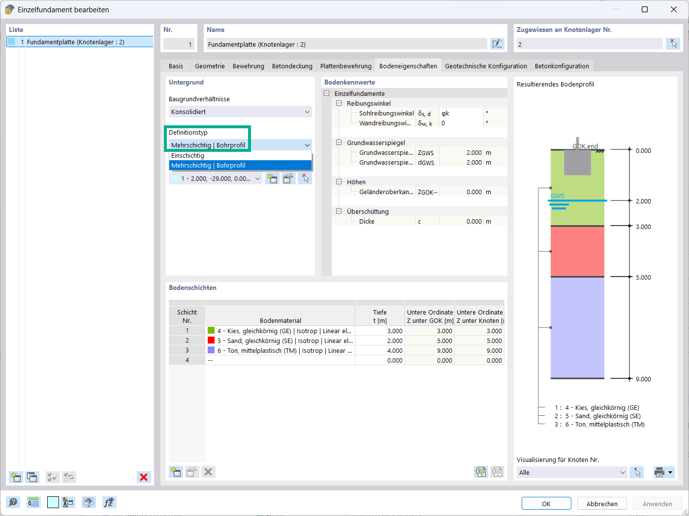Screen dimensions: 689x516
Task: Click the edit name icon beside the Name field
Action: 497,44
